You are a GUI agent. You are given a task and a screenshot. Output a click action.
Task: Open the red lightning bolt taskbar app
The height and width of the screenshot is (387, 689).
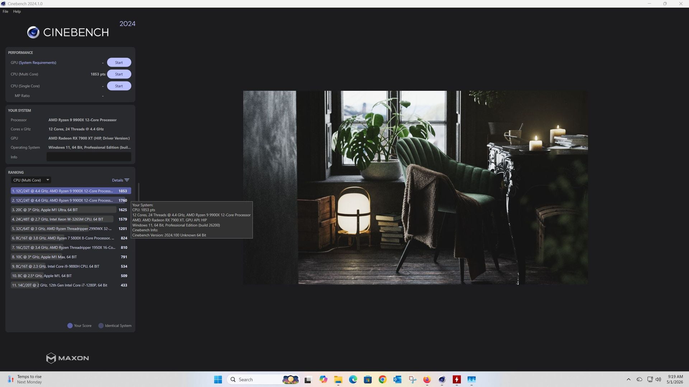[457, 379]
